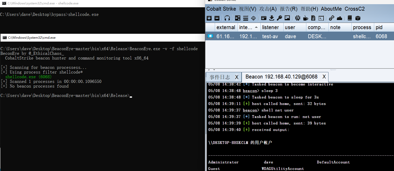Screen dimensions: 394x171
Task: Open the 报告(R) menu
Action: (289, 9)
